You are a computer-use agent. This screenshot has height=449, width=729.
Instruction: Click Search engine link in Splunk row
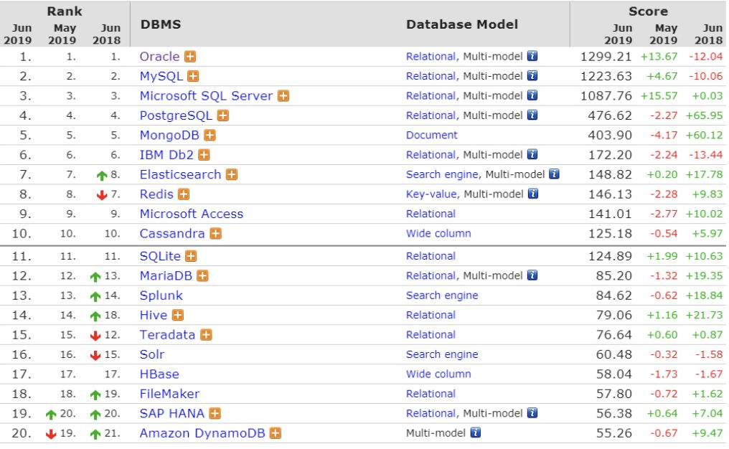[x=442, y=296]
